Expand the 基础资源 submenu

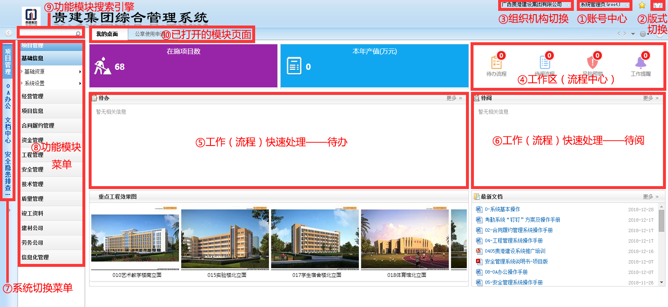pyautogui.click(x=50, y=72)
